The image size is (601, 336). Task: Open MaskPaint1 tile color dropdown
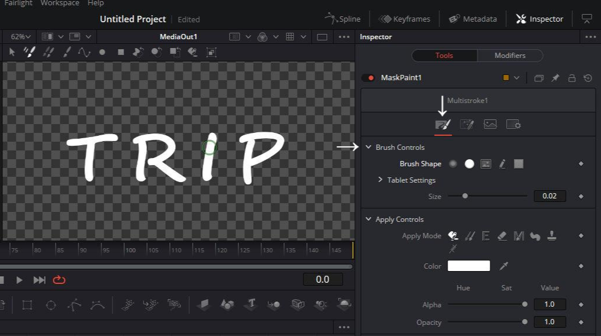[x=517, y=78]
